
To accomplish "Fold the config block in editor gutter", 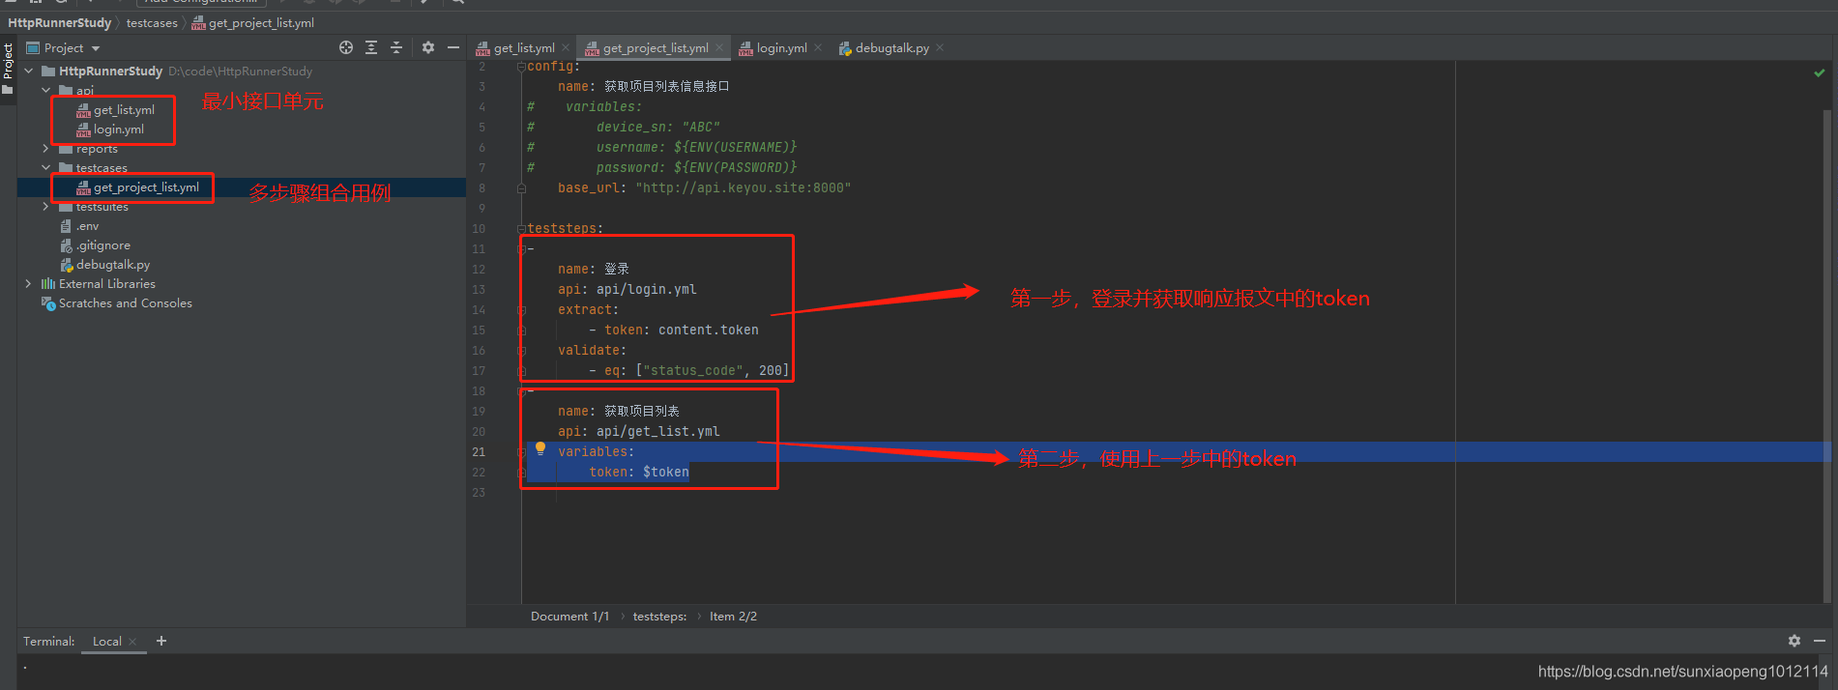I will click(521, 67).
